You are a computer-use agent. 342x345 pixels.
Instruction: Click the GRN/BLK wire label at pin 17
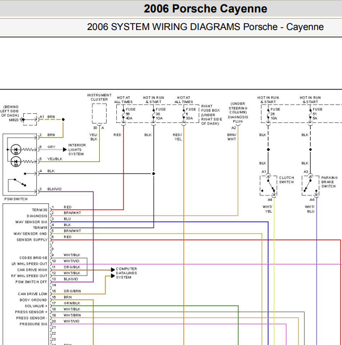pyautogui.click(x=72, y=303)
